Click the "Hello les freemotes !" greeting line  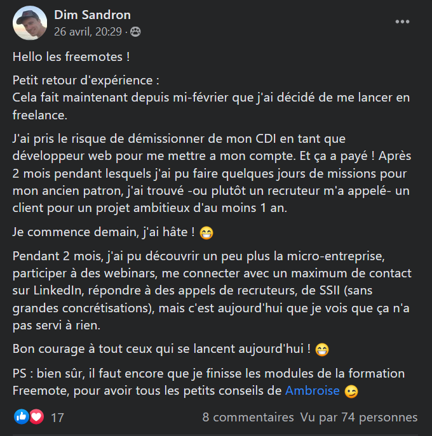71,56
